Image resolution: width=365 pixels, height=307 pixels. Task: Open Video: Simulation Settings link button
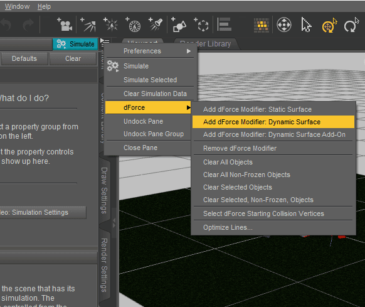pyautogui.click(x=43, y=212)
